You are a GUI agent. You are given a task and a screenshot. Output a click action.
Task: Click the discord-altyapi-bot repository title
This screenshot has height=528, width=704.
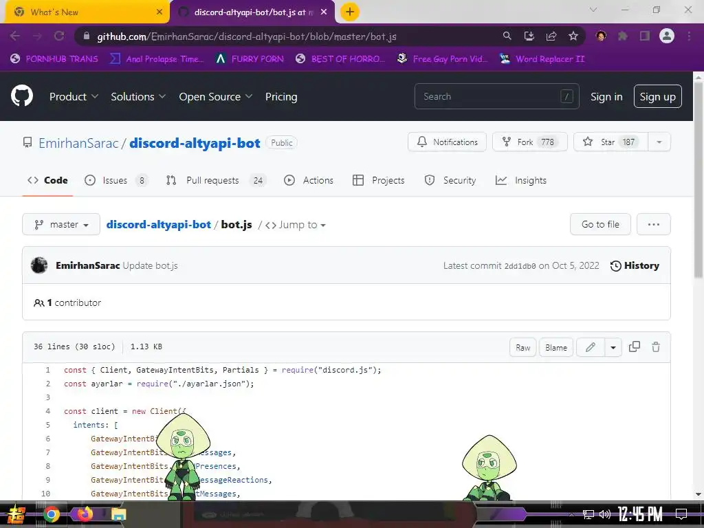pos(195,143)
